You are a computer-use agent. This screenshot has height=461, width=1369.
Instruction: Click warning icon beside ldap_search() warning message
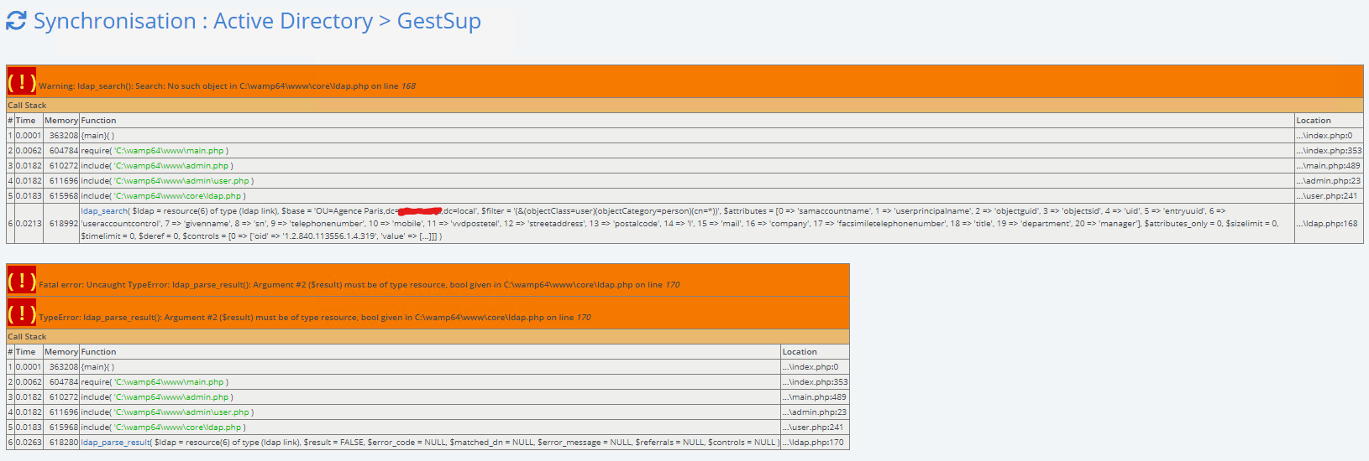[22, 81]
